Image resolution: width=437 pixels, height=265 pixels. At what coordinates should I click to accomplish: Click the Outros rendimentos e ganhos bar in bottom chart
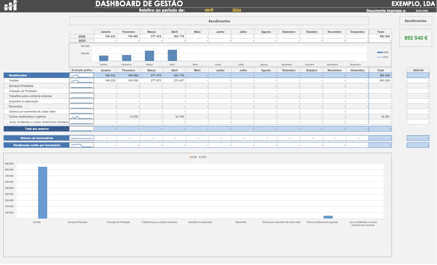pyautogui.click(x=328, y=217)
